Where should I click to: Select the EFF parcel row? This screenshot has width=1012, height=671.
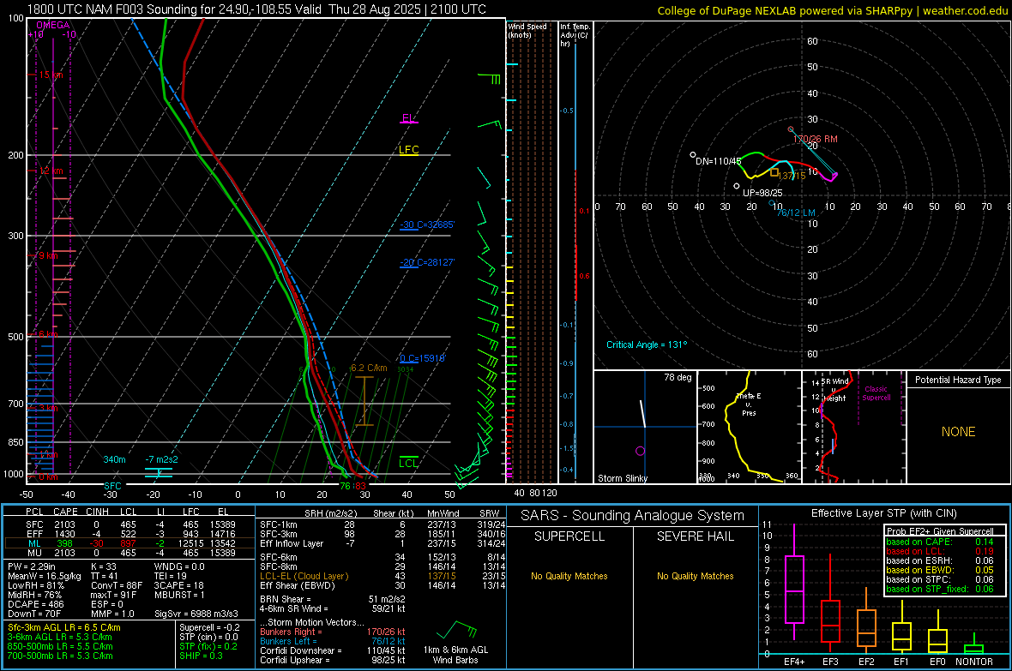[130, 534]
